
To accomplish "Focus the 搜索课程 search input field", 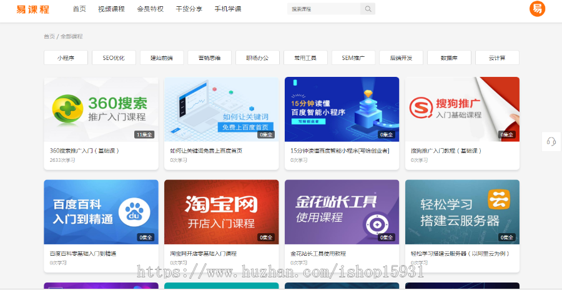I will coord(324,9).
